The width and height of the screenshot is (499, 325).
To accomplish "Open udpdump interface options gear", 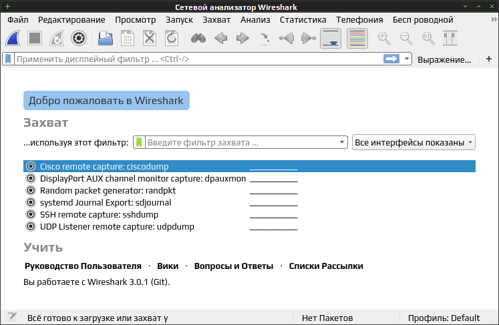I will point(31,227).
